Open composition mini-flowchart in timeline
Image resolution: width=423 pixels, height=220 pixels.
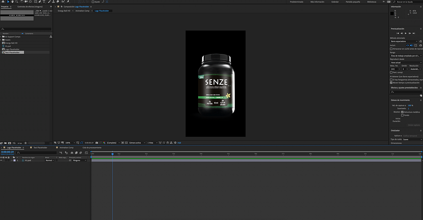click(61, 153)
